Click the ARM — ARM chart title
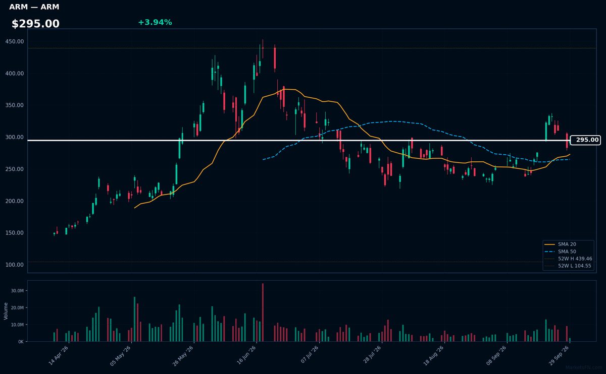This screenshot has width=606, height=374. pos(34,7)
